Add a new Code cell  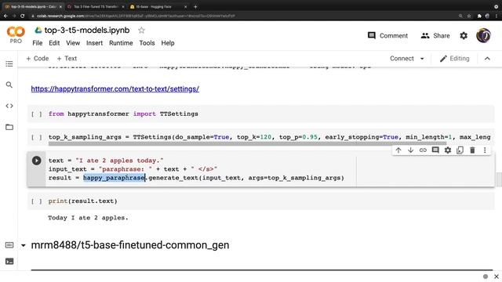[x=38, y=59]
